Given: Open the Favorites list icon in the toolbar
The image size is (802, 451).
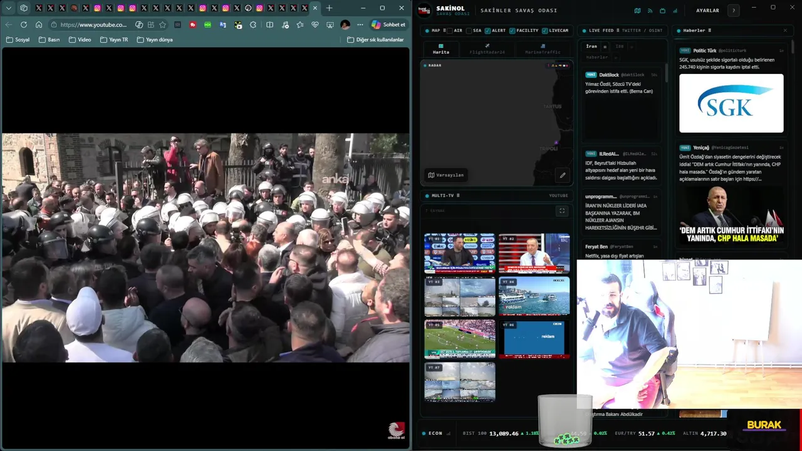Looking at the screenshot, I should coord(299,24).
